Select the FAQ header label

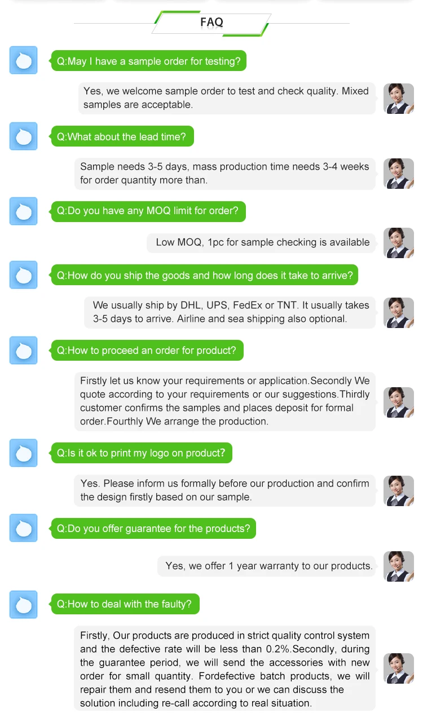point(211,23)
